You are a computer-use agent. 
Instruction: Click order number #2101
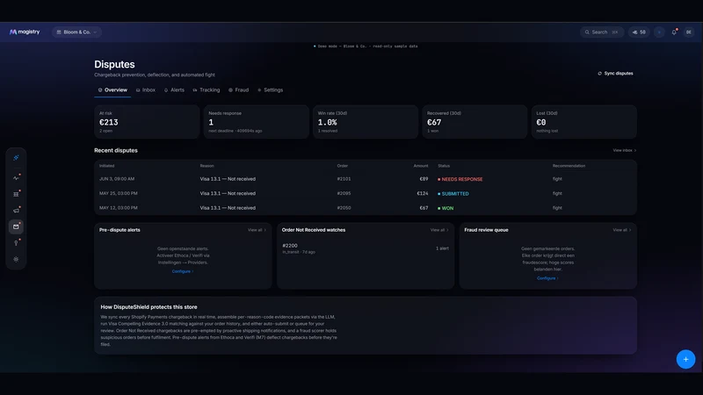click(x=344, y=179)
